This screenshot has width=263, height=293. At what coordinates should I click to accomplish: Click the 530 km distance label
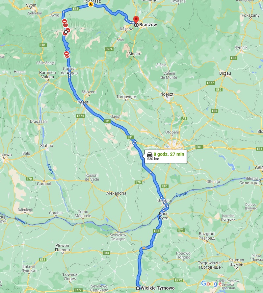pos(153,159)
